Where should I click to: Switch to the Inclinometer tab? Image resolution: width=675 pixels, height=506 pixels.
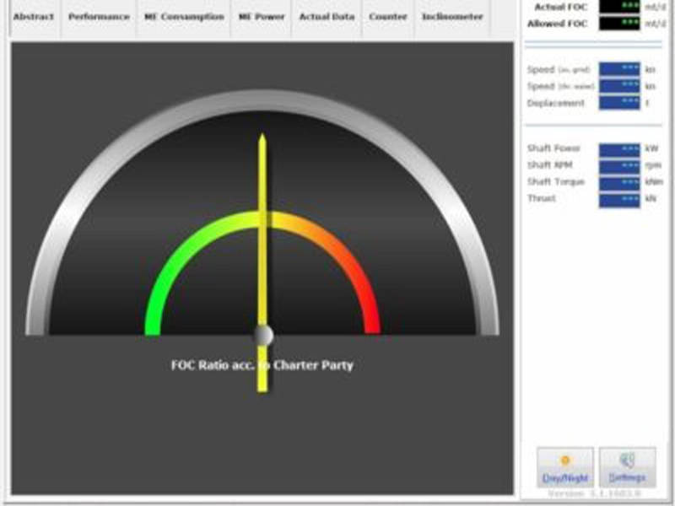[x=452, y=17]
